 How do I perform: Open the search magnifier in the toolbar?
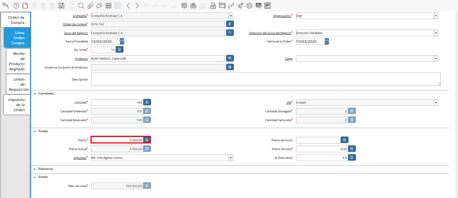(81, 5)
